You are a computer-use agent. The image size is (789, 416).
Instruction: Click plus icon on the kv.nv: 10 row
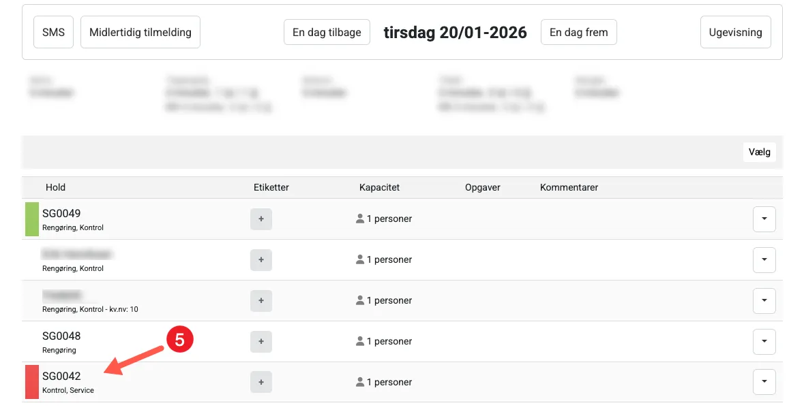[261, 300]
